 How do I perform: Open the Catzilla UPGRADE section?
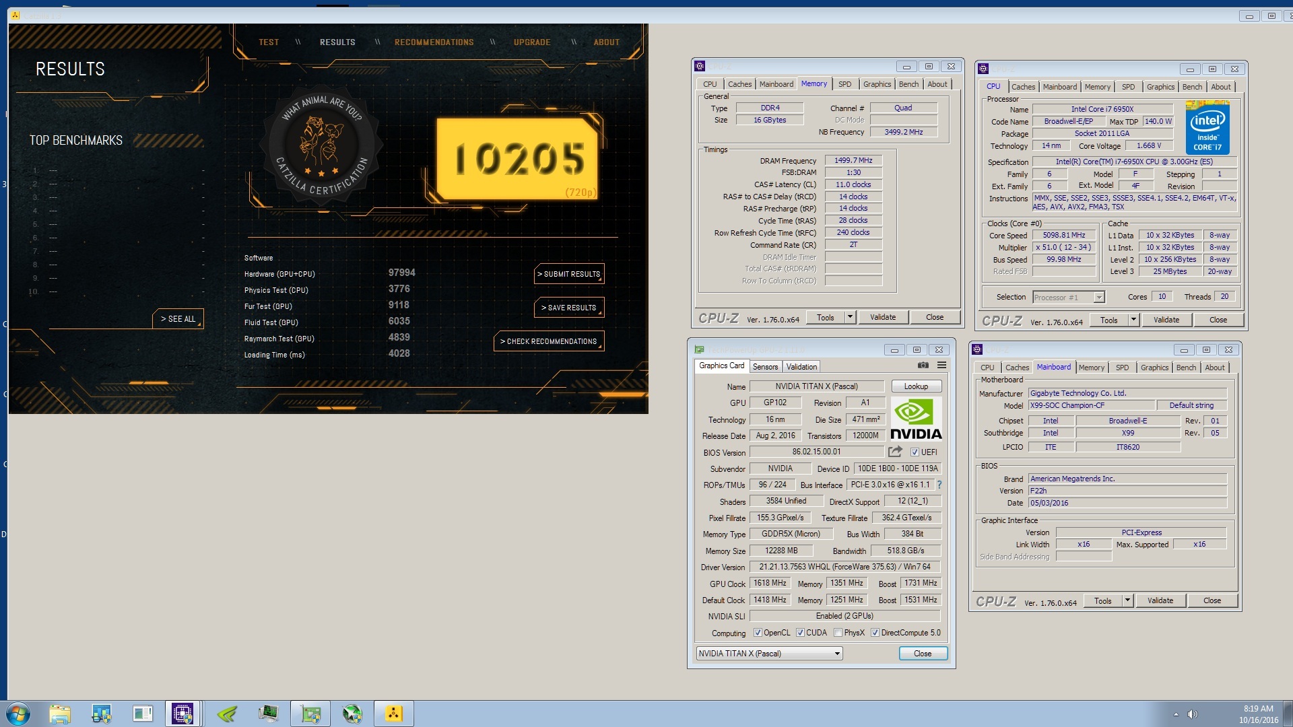click(x=532, y=42)
